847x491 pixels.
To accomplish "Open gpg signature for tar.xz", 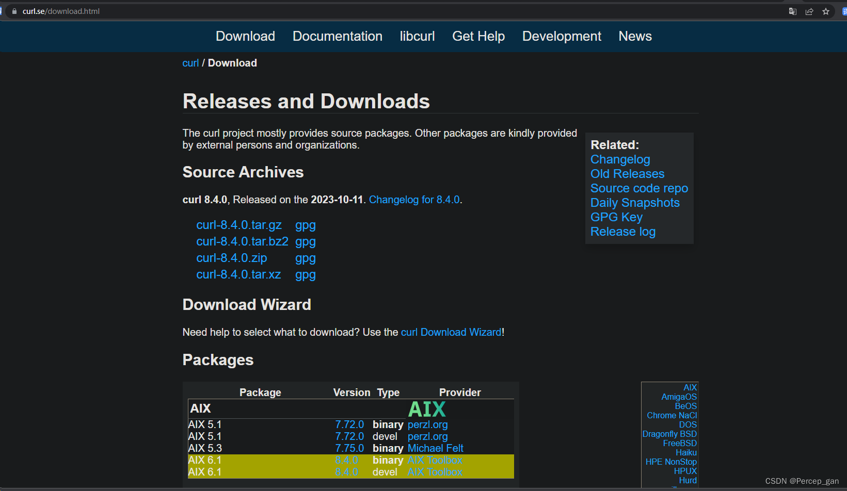I will click(306, 275).
